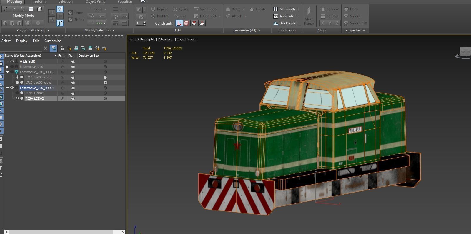The width and height of the screenshot is (471, 234).
Task: Toggle the selection filter funnel icon
Action: [53, 48]
